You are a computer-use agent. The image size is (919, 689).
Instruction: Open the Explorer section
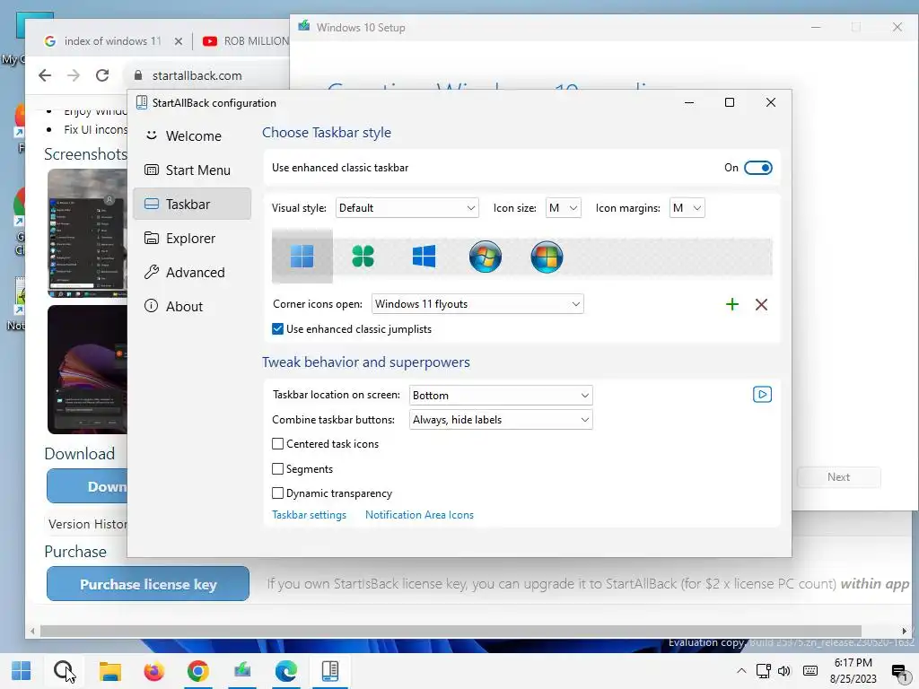coord(192,239)
